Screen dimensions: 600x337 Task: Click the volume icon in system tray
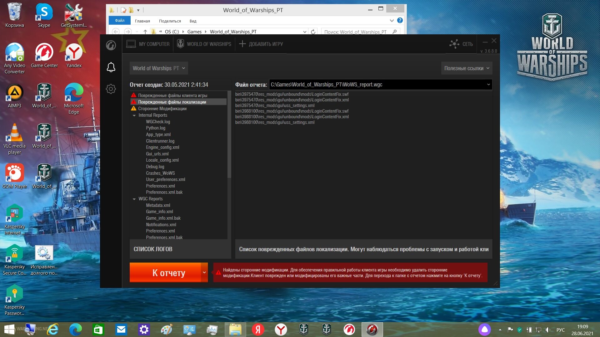[x=548, y=330]
